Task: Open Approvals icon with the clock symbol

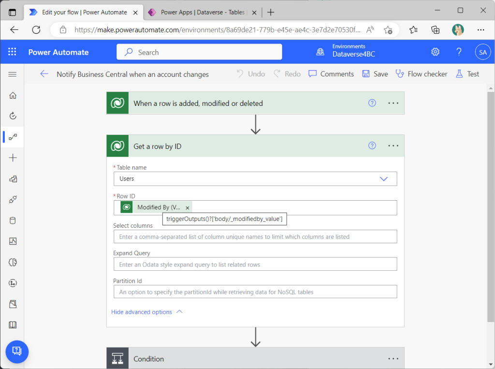Action: click(x=13, y=116)
